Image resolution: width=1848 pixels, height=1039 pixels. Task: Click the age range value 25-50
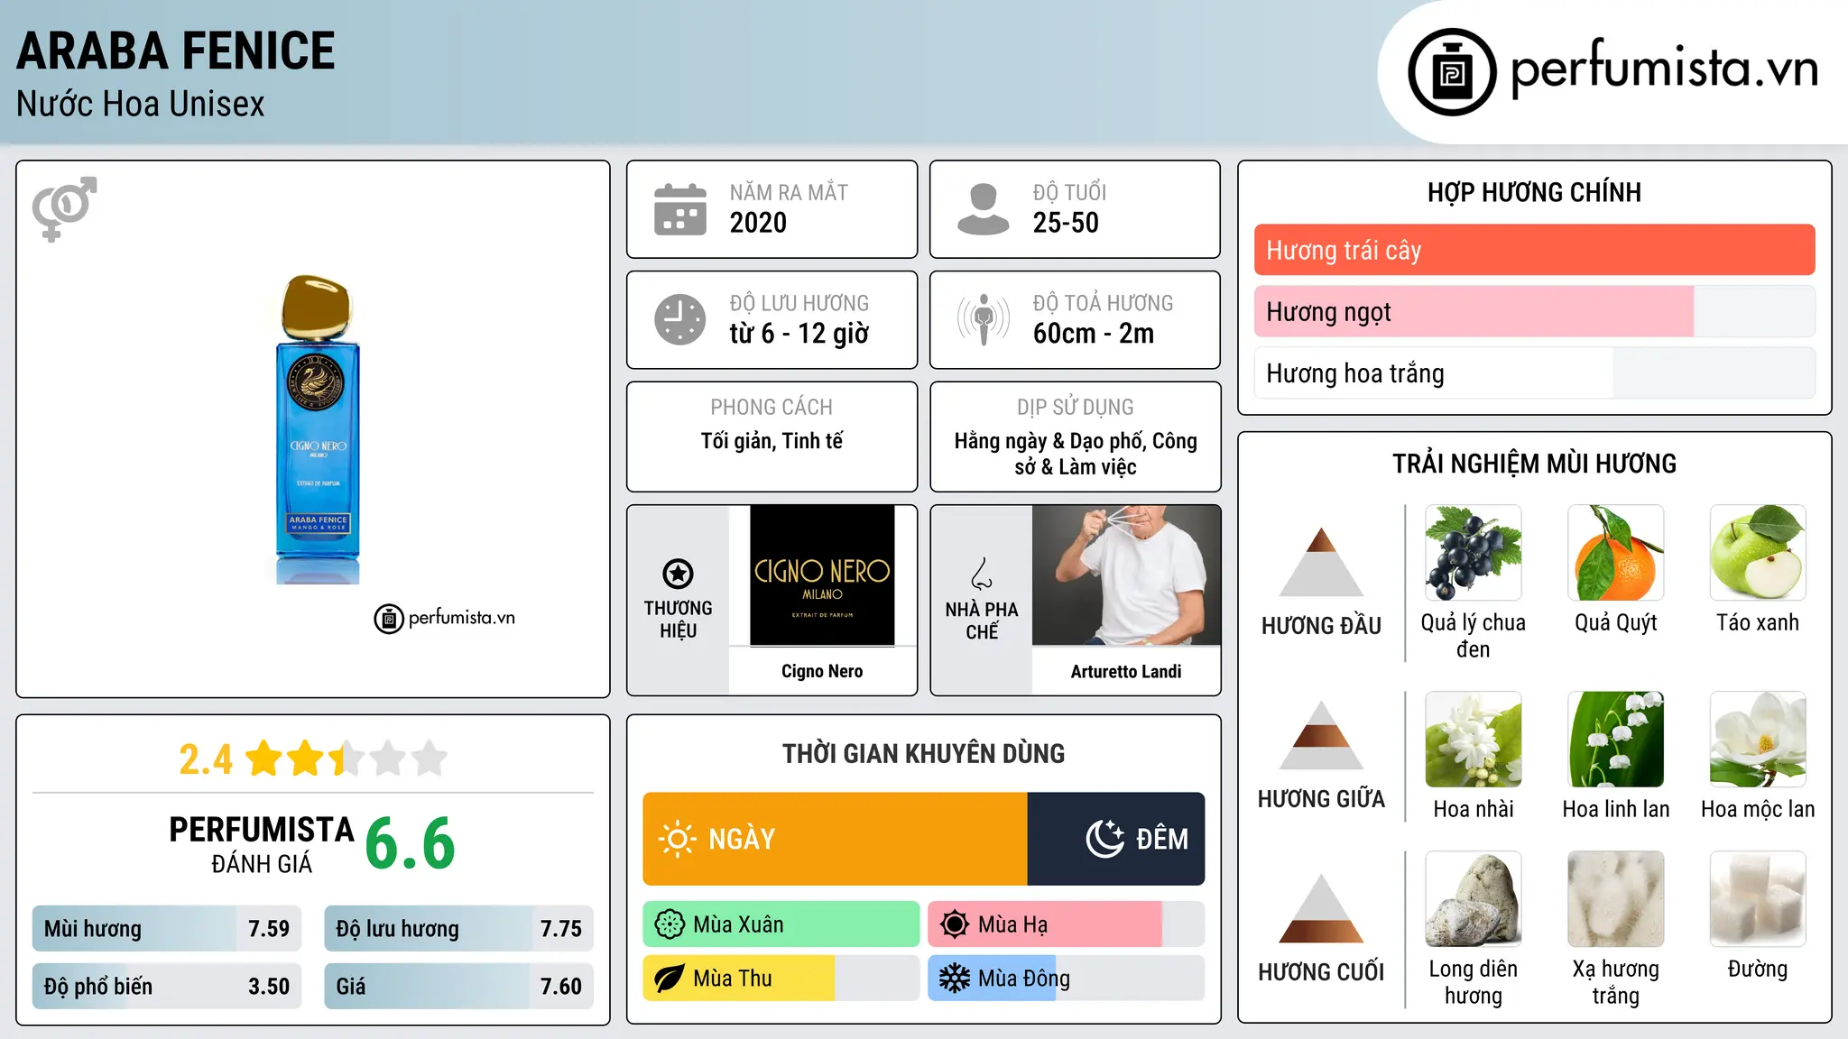(1066, 223)
